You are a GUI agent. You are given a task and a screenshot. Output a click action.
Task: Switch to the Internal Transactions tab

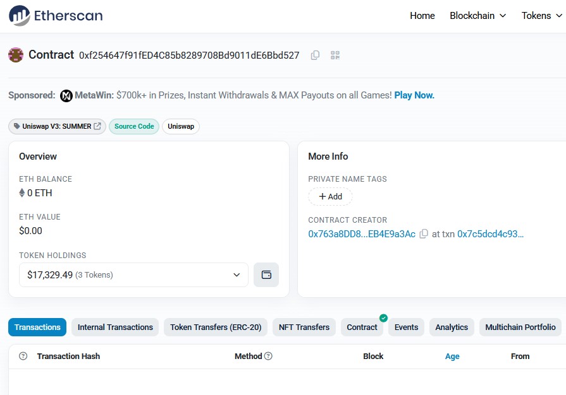pyautogui.click(x=115, y=327)
